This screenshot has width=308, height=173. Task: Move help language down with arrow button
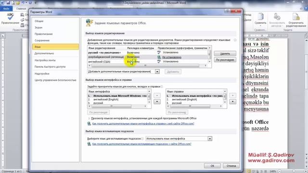click(x=233, y=101)
